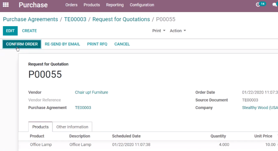The image size is (278, 151).
Task: Go to Purchase Agreements breadcrumb
Action: 30,19
